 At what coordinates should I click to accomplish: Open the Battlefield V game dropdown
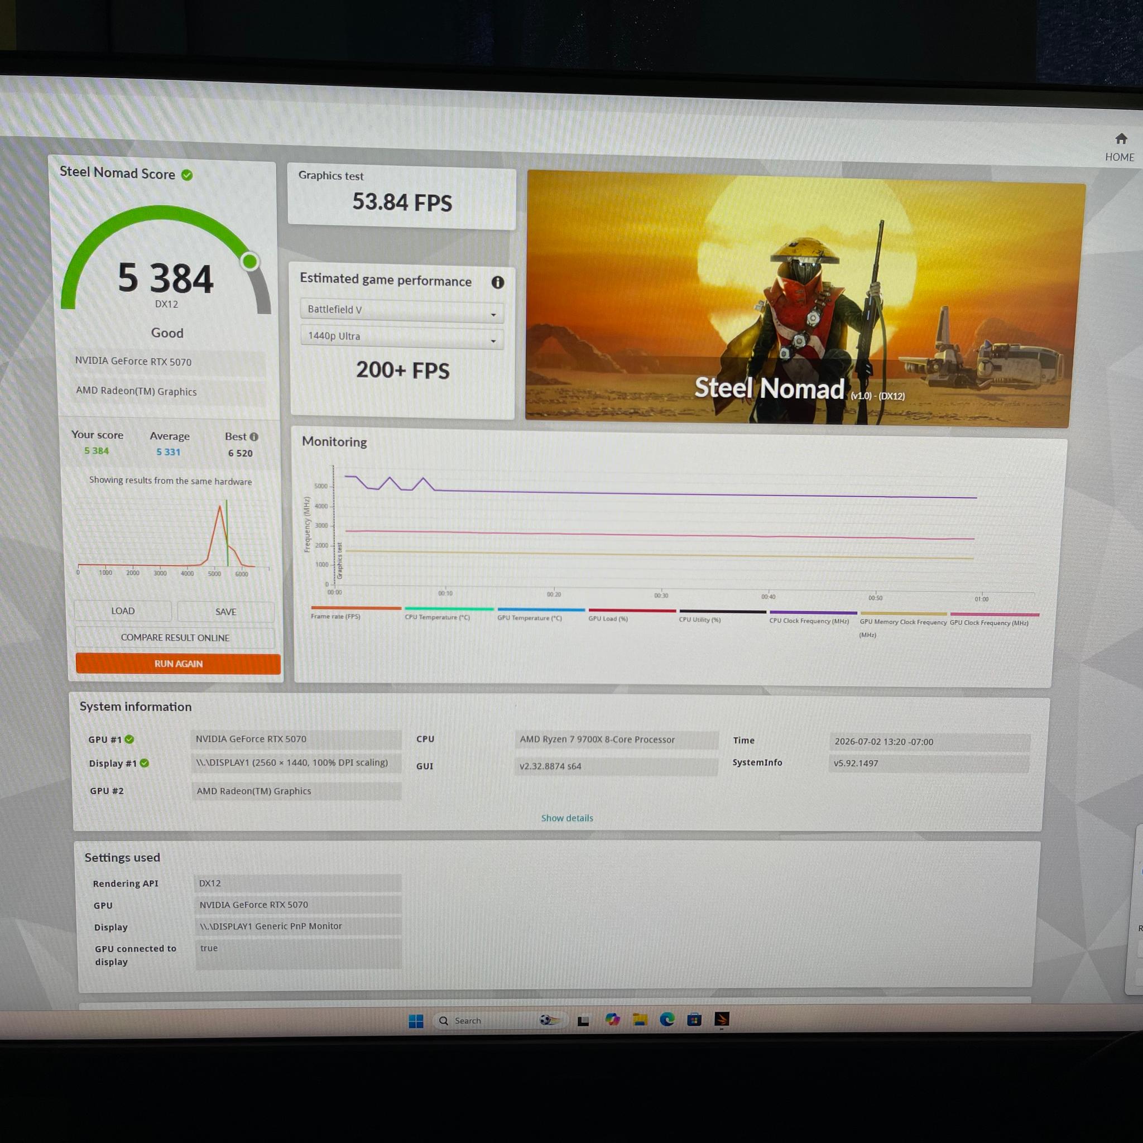tap(402, 310)
